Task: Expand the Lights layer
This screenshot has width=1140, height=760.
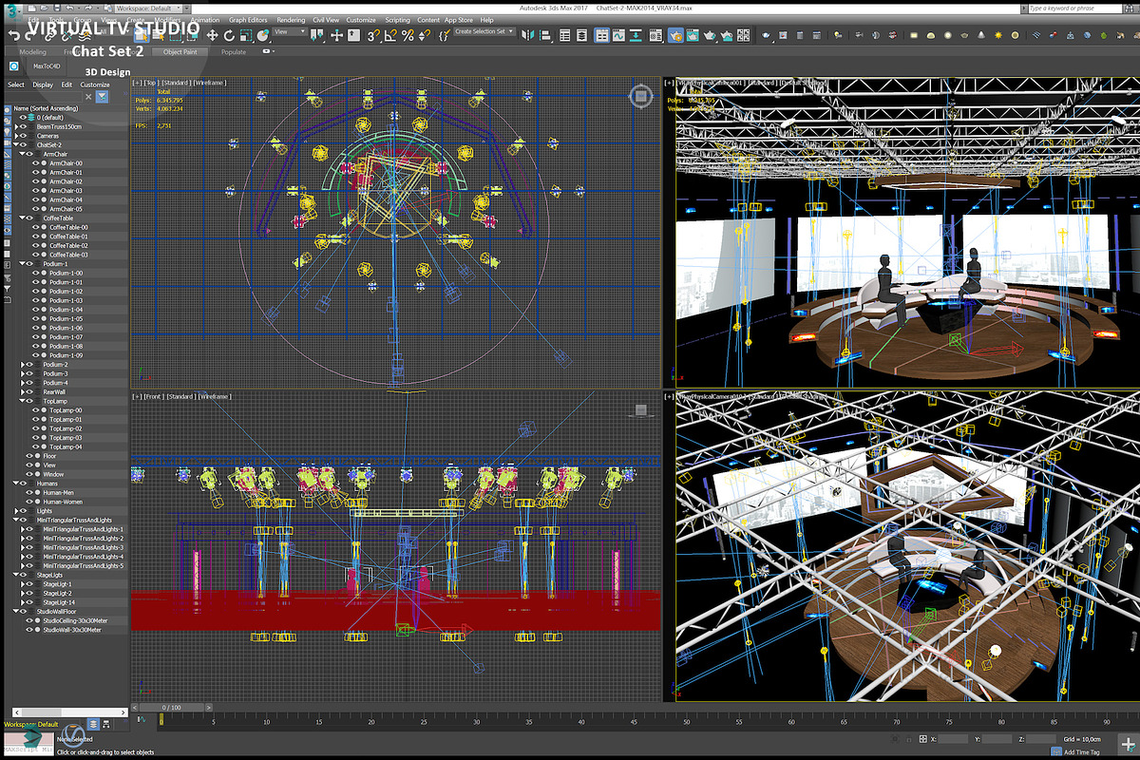Action: click(x=14, y=511)
